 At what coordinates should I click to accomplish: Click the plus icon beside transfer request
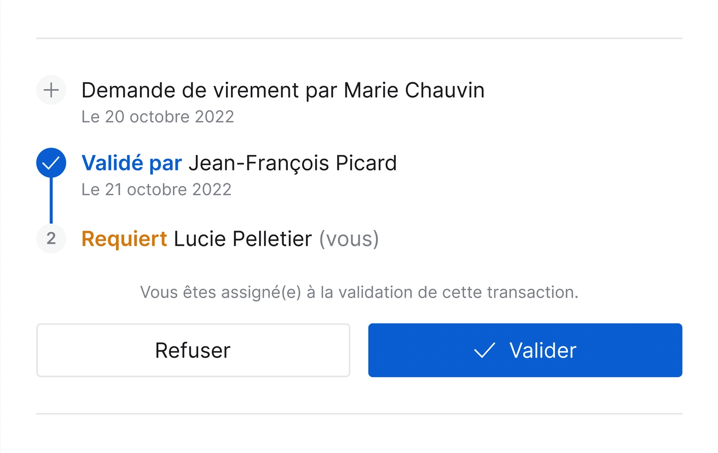pos(51,90)
